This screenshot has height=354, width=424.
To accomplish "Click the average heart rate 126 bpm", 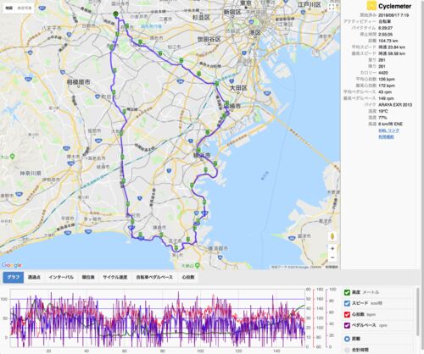I will tap(387, 79).
